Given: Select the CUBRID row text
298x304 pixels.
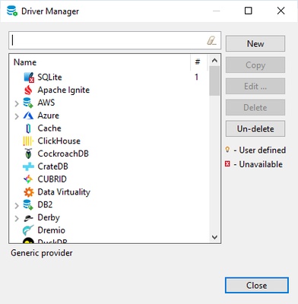Looking at the screenshot, I should click(52, 179).
